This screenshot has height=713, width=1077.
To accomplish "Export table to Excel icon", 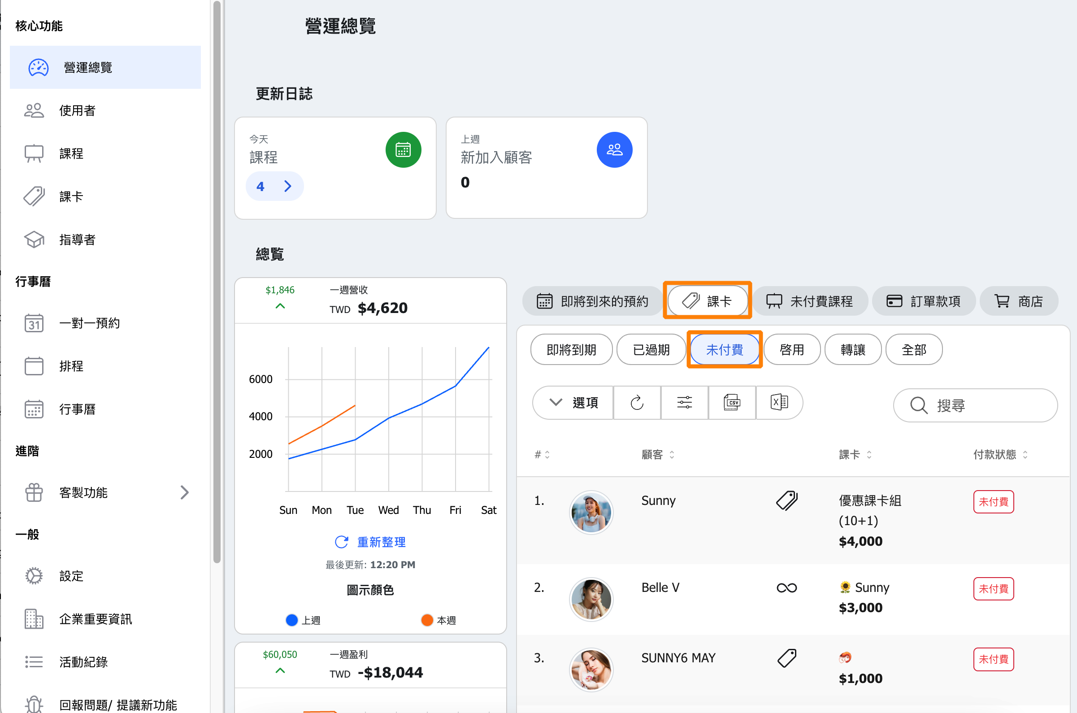I will (779, 402).
